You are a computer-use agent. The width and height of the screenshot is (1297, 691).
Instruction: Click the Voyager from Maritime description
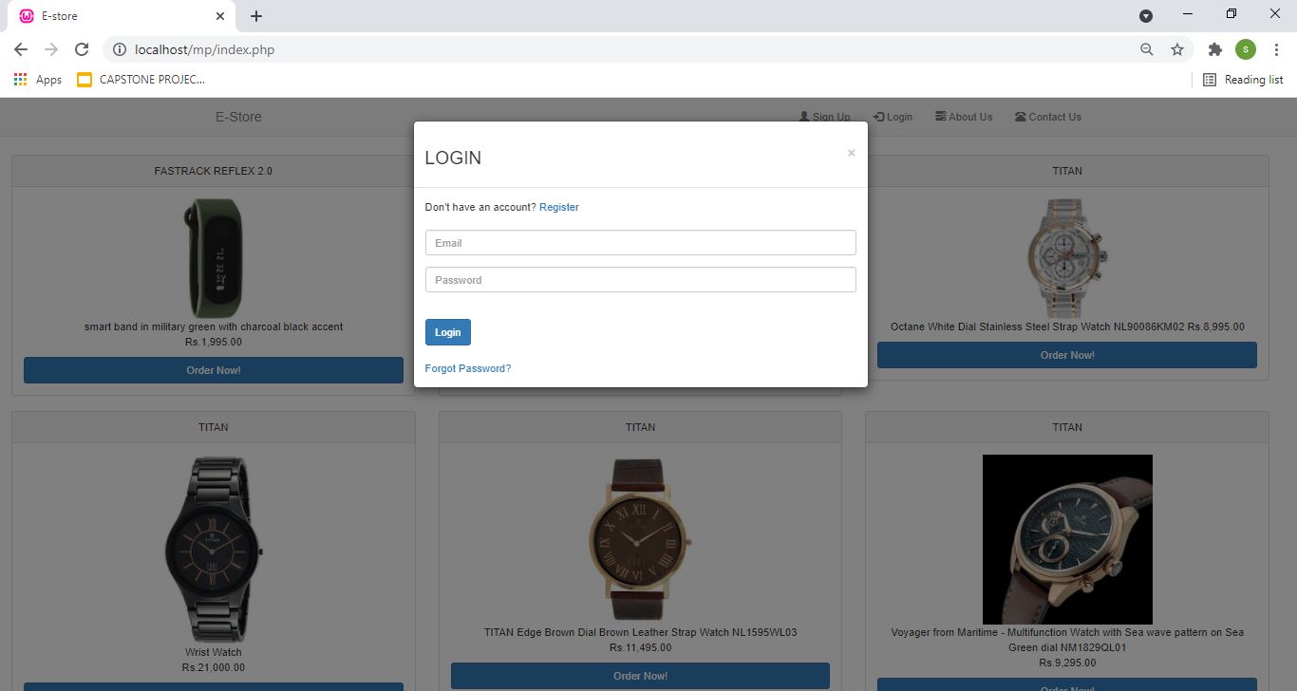click(1067, 640)
